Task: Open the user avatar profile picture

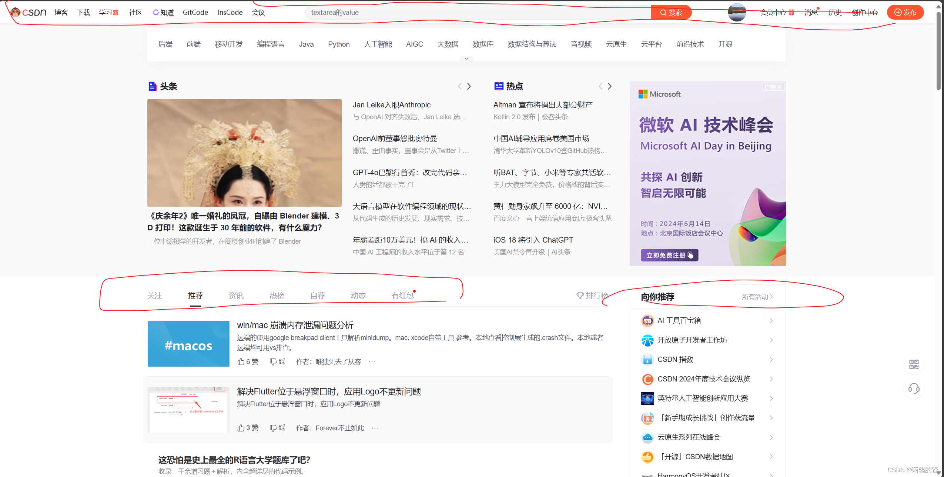Action: 736,12
